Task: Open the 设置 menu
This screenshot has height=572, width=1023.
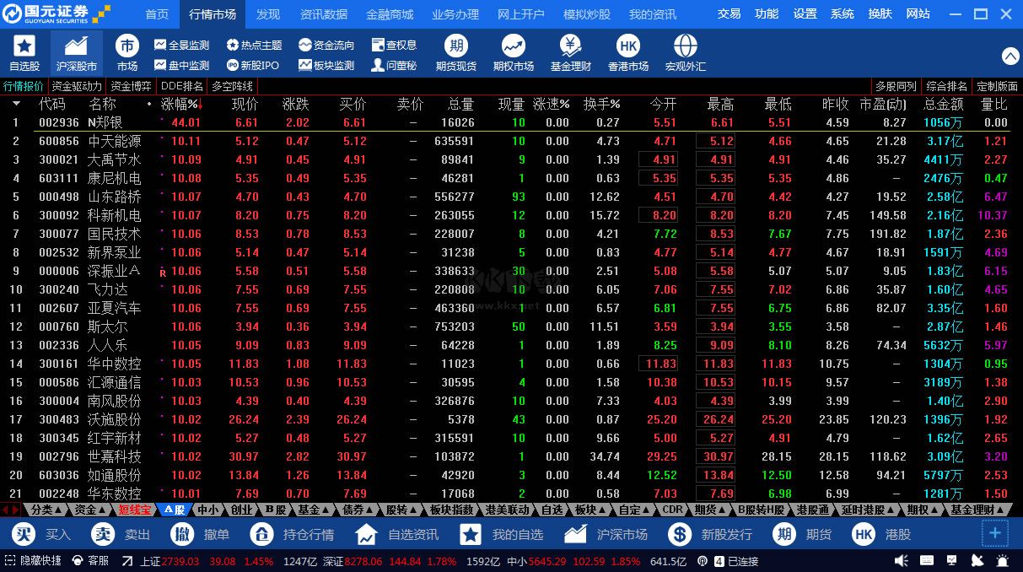Action: [805, 14]
